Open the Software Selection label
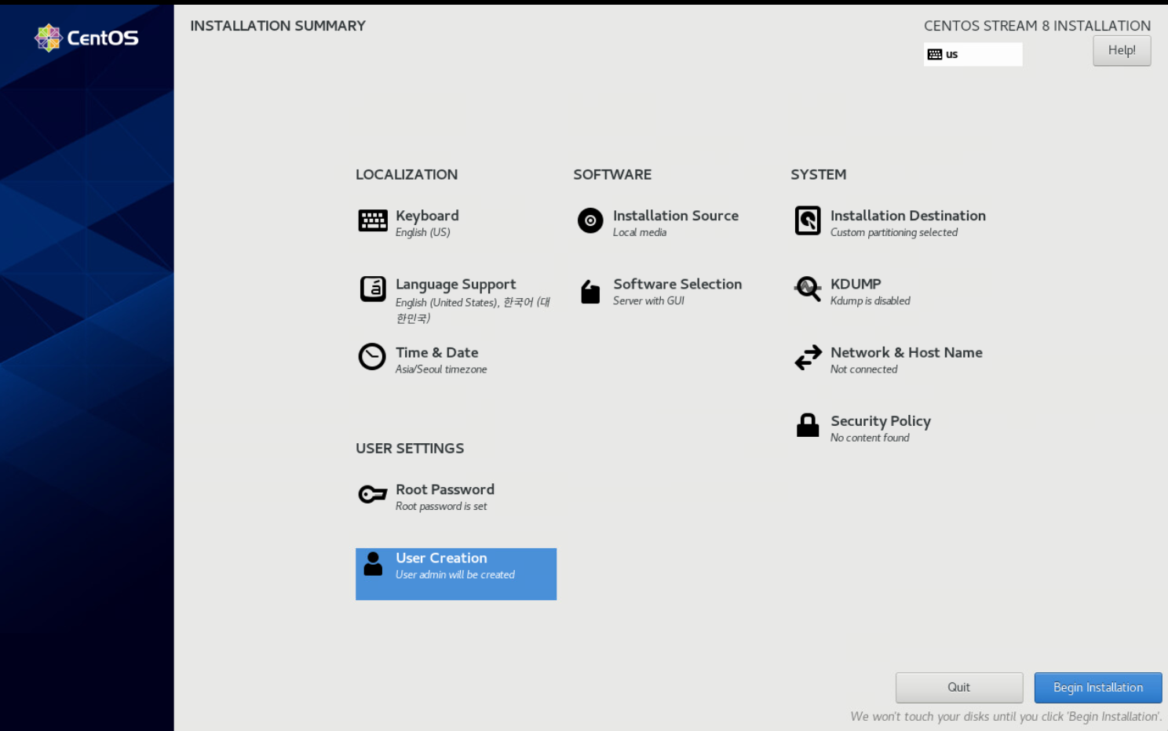Viewport: 1168px width, 731px height. click(677, 284)
